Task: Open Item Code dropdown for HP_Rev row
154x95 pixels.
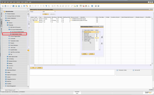Action: (x=62, y=20)
